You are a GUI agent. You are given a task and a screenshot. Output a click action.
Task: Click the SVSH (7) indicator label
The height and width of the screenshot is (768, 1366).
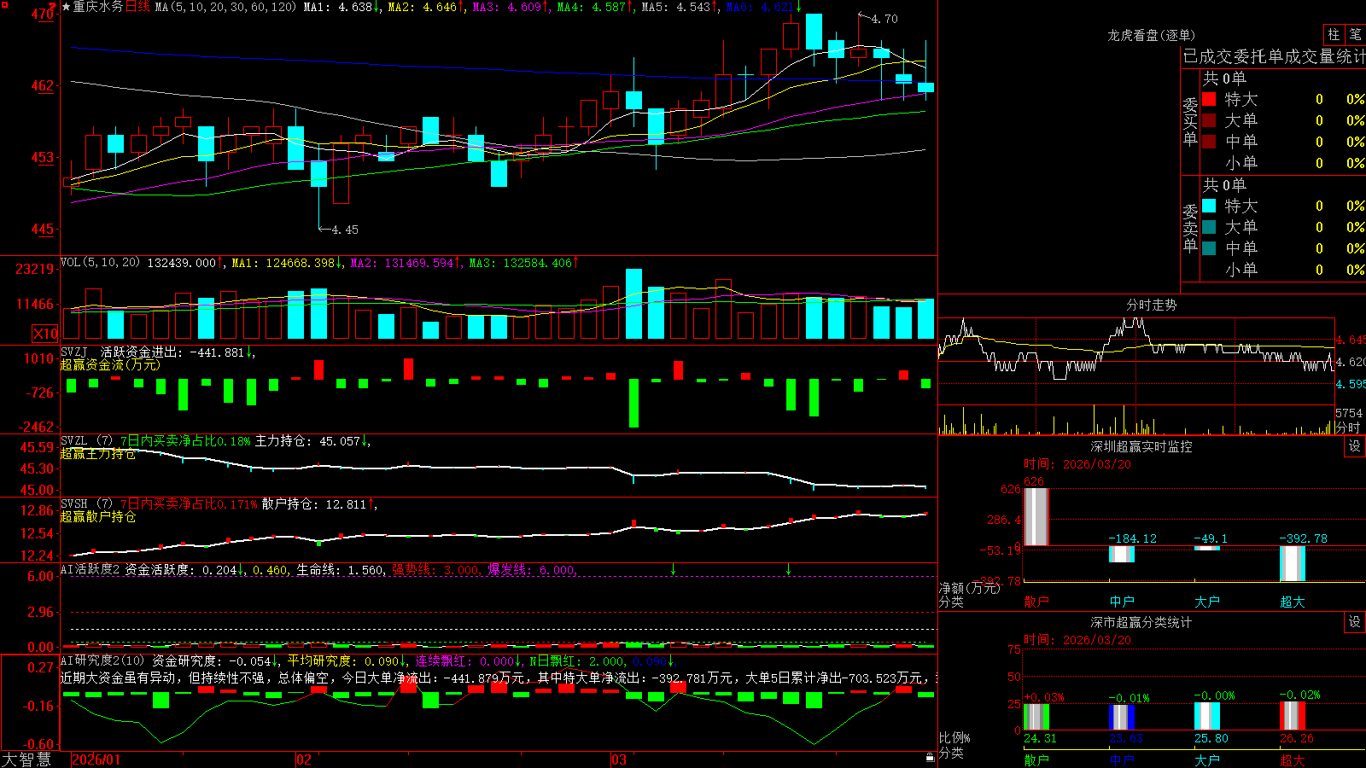pyautogui.click(x=86, y=504)
